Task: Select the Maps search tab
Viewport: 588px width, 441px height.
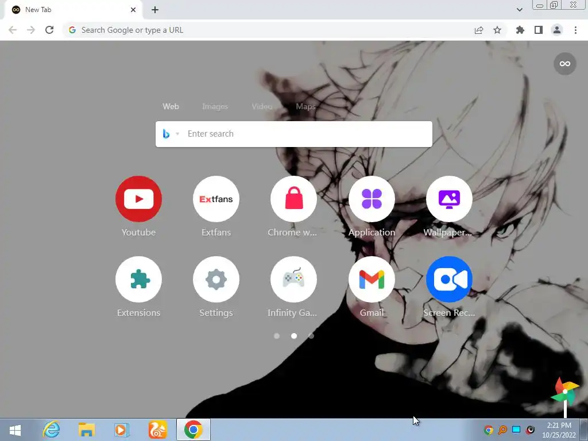Action: pyautogui.click(x=305, y=106)
